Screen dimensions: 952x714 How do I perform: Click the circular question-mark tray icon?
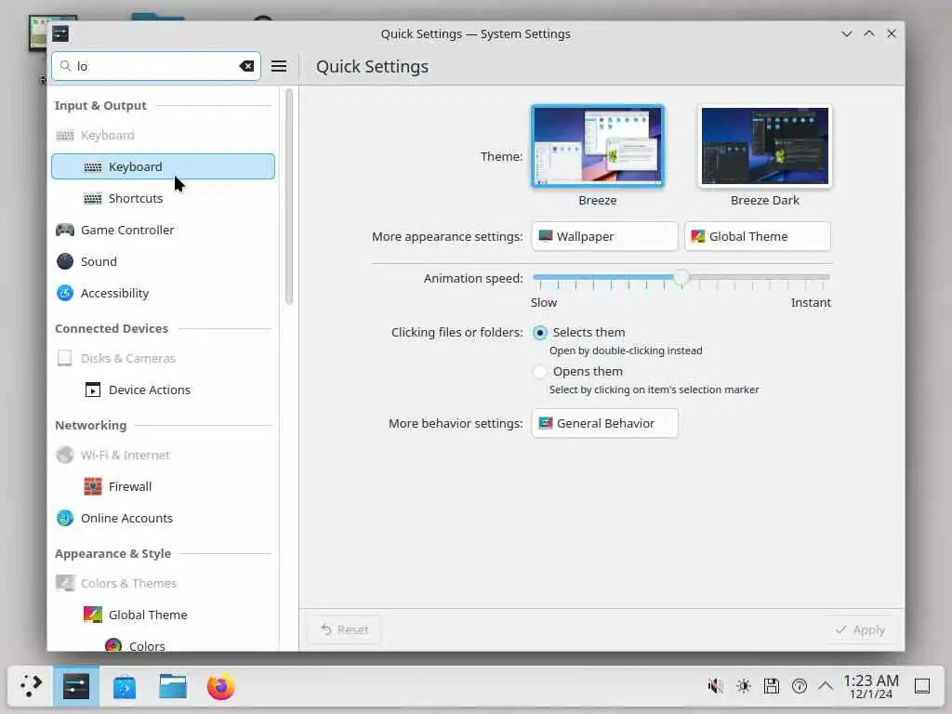point(799,686)
